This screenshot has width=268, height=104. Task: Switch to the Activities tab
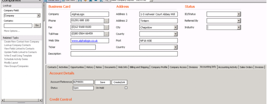click(63, 67)
